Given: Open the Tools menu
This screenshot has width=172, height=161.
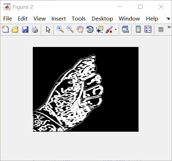Looking at the screenshot, I should tap(79, 19).
